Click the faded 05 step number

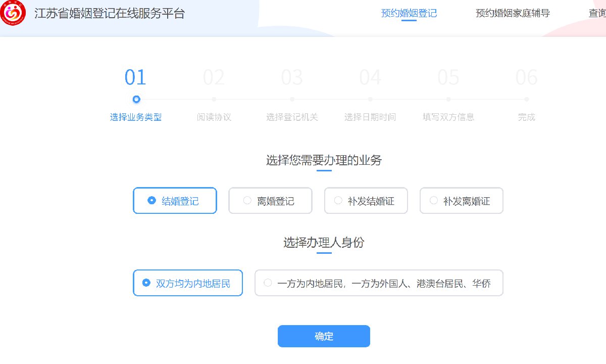click(448, 78)
